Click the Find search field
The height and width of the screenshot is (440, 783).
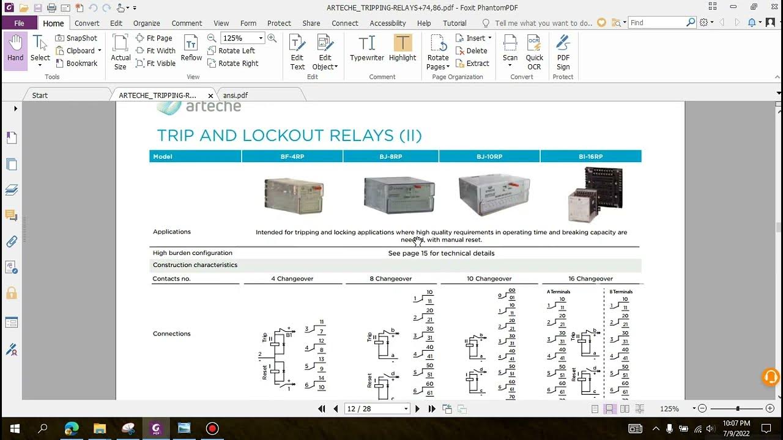click(658, 23)
